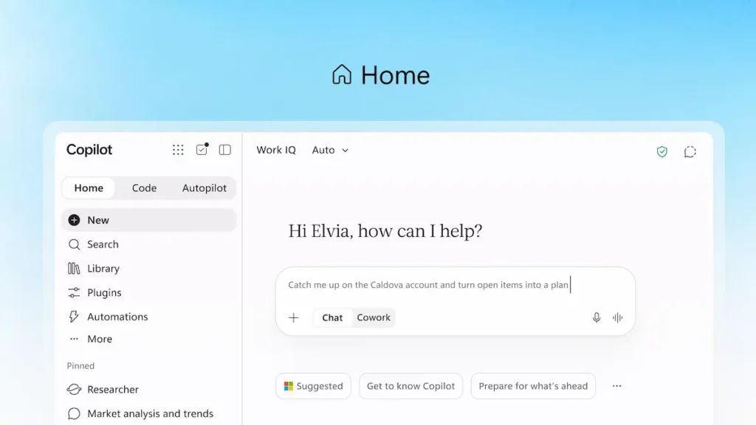Click the Pinned section heading
The width and height of the screenshot is (756, 425).
pos(80,366)
